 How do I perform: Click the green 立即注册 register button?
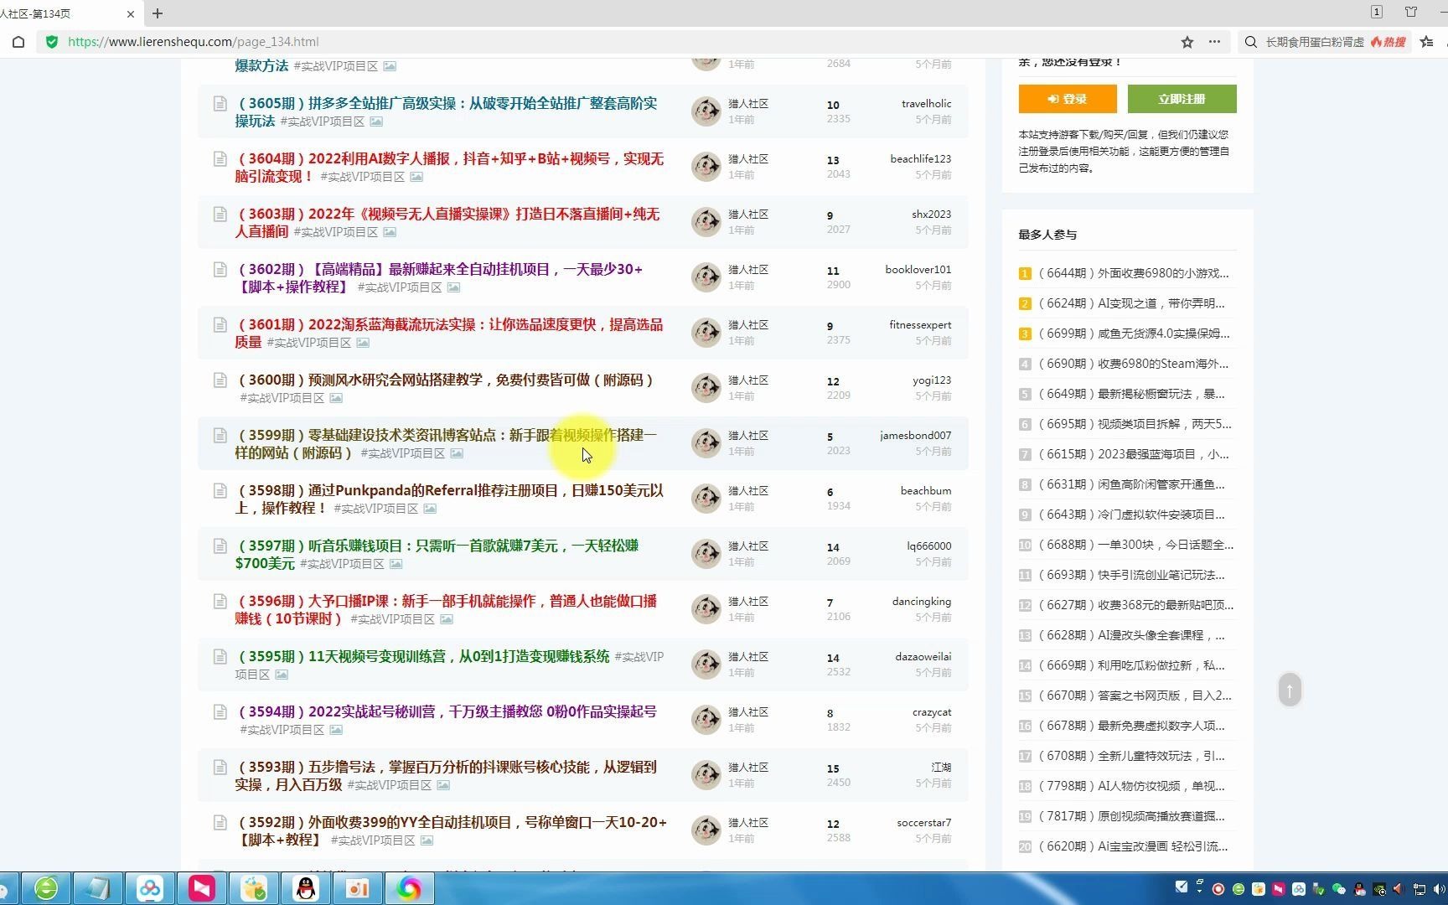coord(1181,99)
